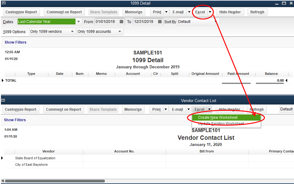Click the Account No. column header
Viewport: 294px width, 184px height.
click(124, 151)
